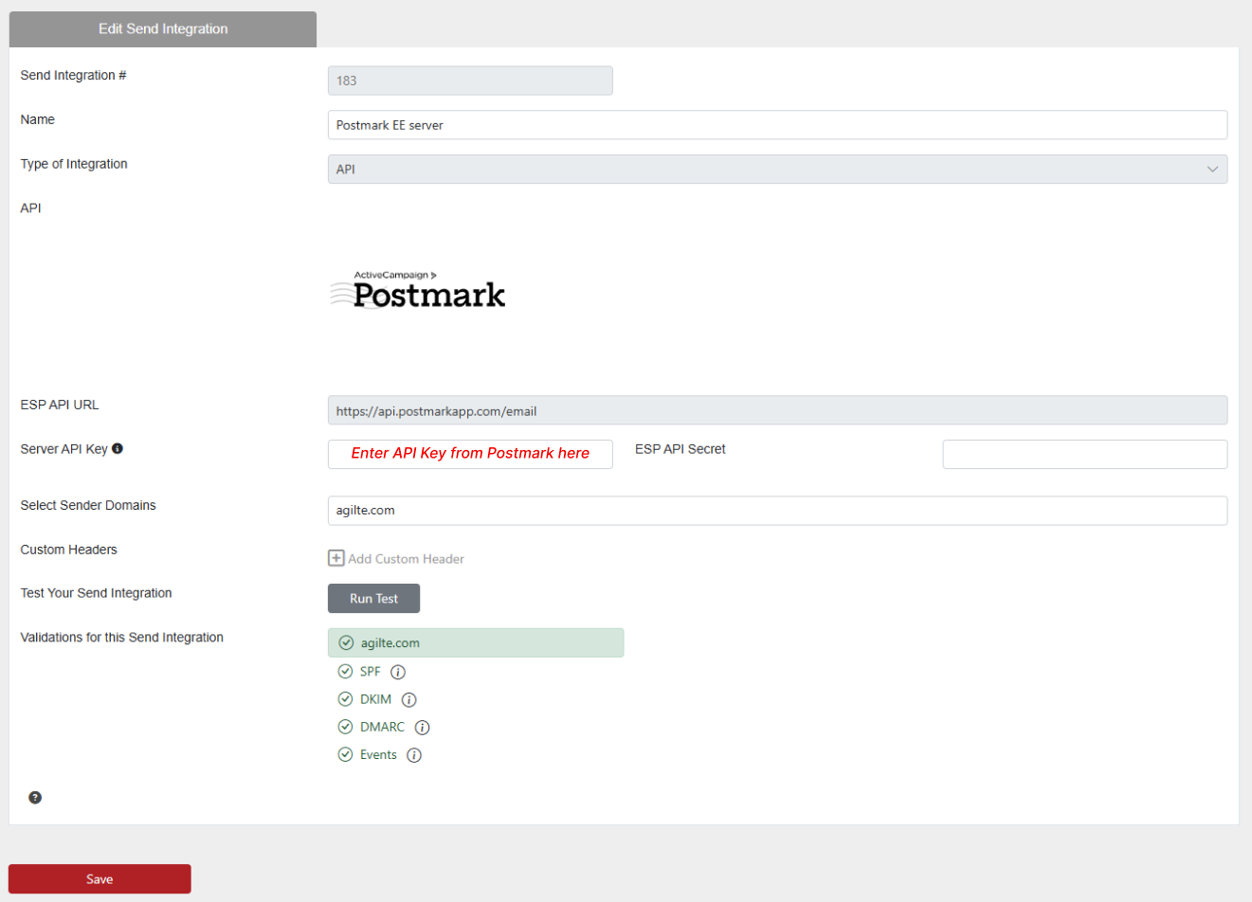Select the Edit Send Integration tab
1252x902 pixels.
(163, 28)
